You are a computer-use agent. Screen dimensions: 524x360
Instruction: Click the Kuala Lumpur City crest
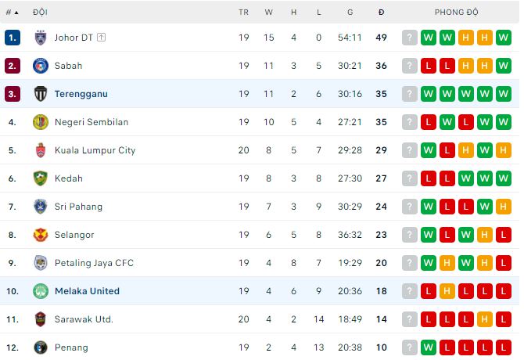[41, 150]
